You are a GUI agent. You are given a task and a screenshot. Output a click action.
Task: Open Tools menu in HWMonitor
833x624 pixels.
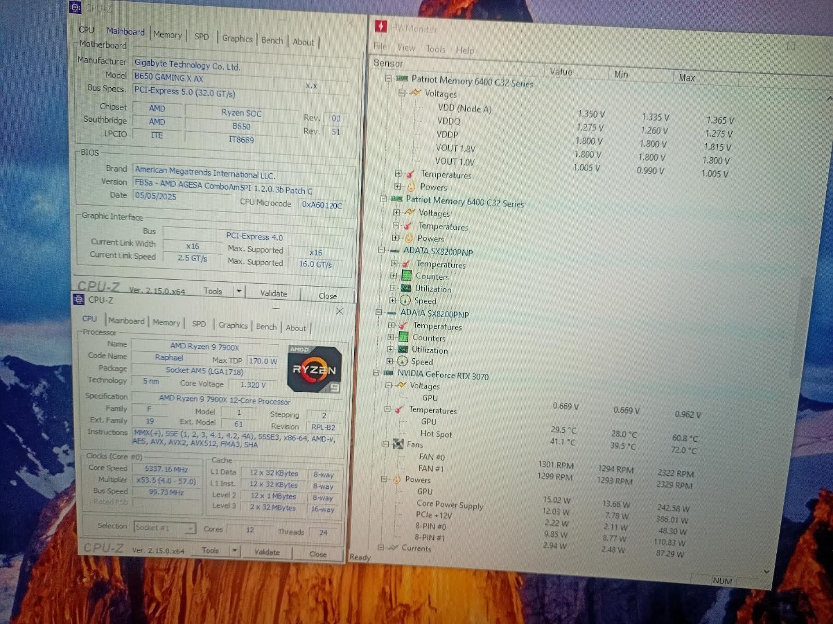[436, 49]
